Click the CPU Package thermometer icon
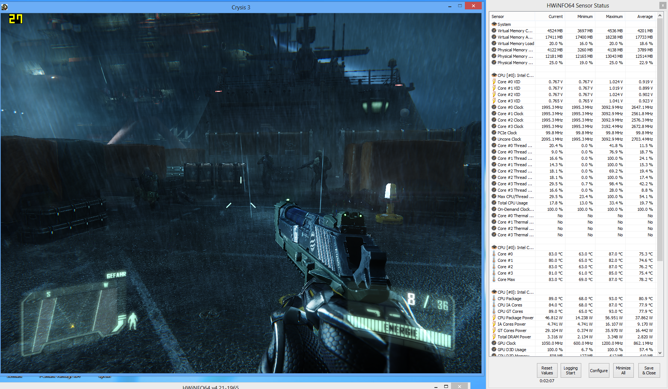The image size is (668, 389). [494, 298]
